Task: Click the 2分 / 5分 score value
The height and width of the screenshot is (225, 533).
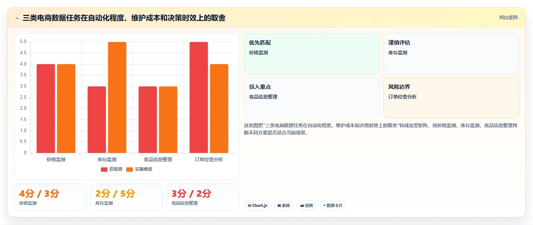Action: pyautogui.click(x=115, y=194)
